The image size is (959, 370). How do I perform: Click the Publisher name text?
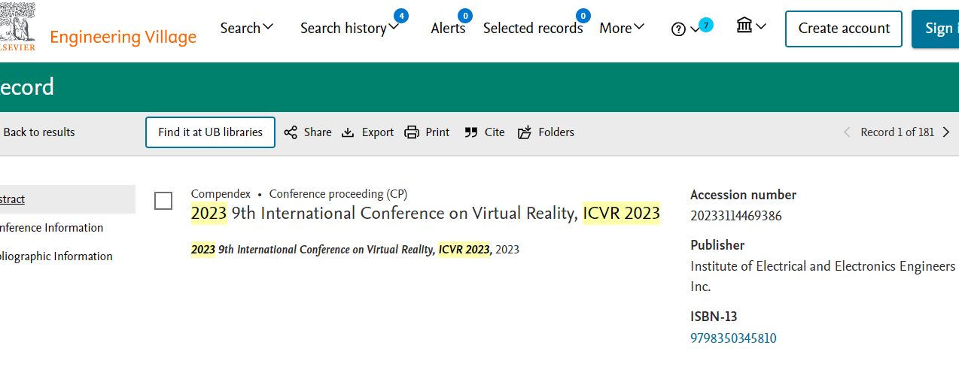tap(823, 276)
